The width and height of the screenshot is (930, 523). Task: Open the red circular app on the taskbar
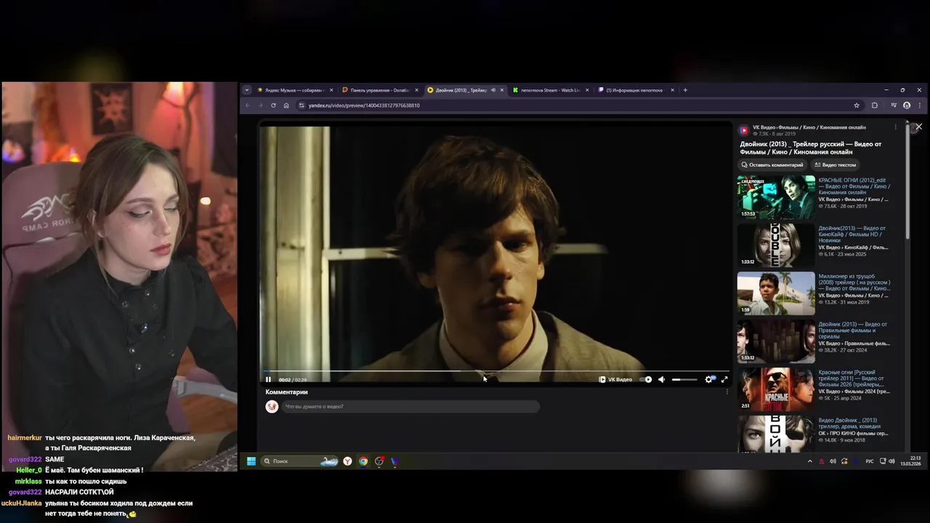(379, 461)
